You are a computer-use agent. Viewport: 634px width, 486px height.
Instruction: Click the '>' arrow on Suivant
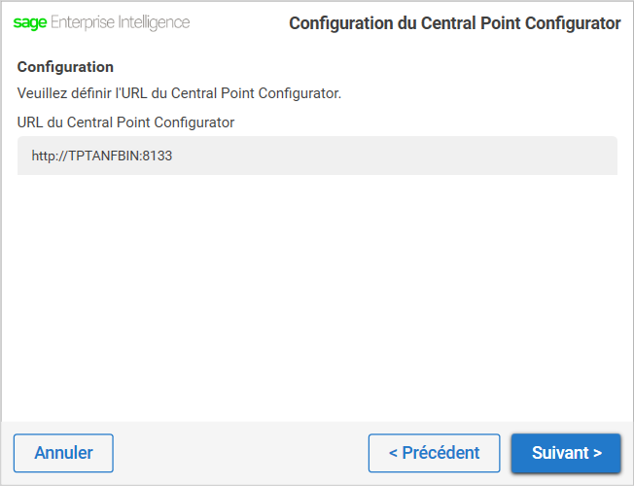598,453
